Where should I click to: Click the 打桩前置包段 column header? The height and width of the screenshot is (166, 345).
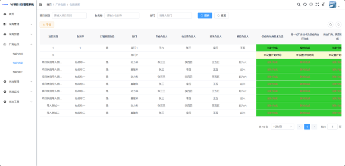tap(107, 37)
